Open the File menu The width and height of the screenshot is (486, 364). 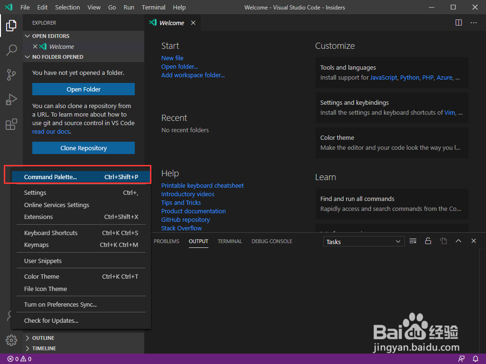click(25, 7)
